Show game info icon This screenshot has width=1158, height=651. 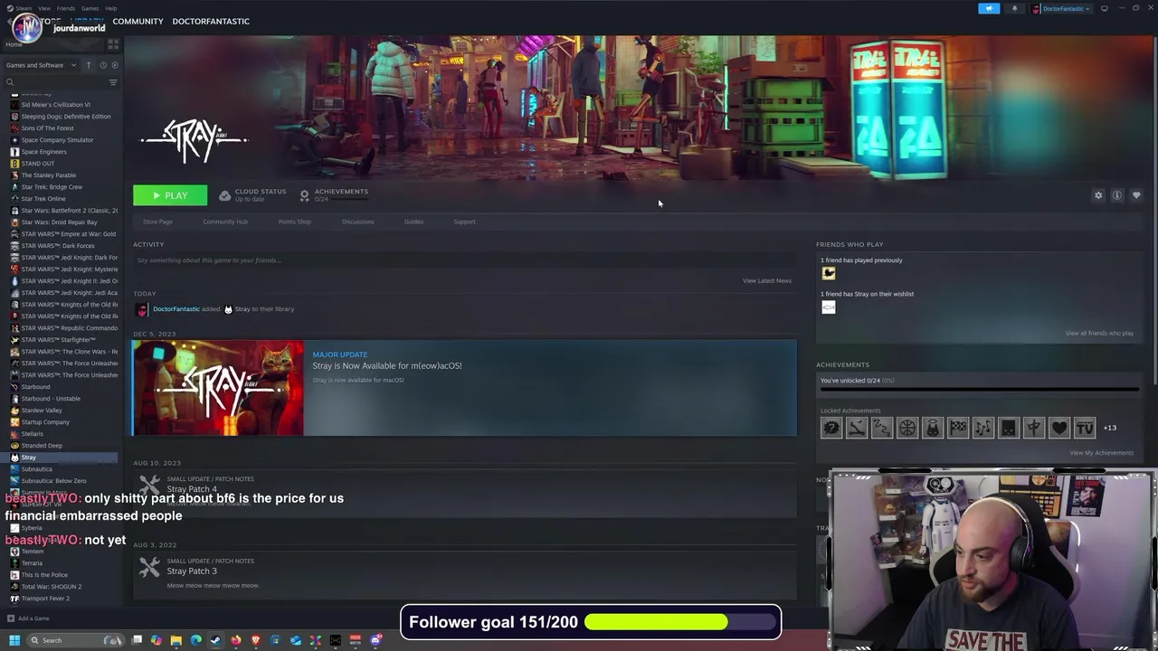coord(1117,195)
